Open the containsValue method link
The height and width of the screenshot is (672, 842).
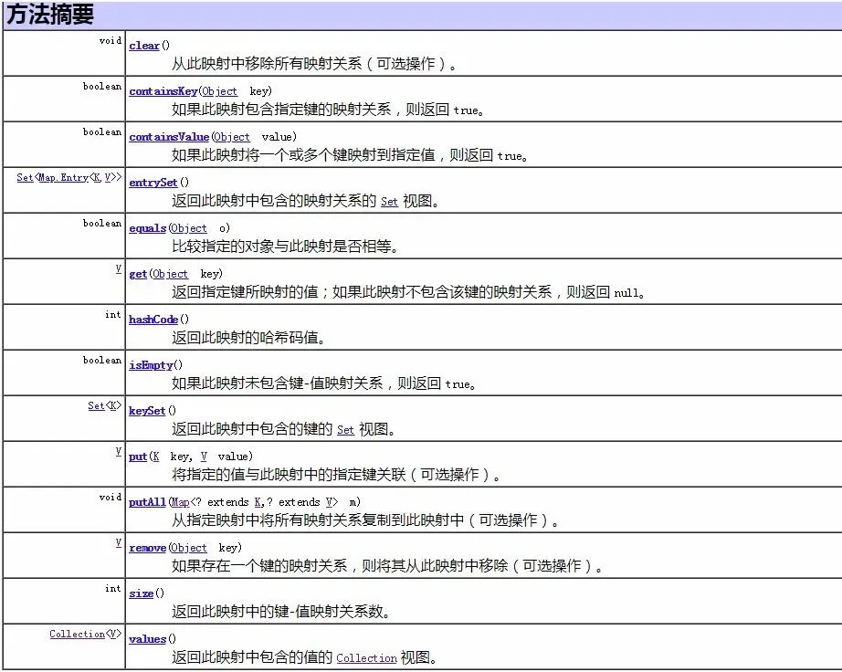pyautogui.click(x=169, y=137)
